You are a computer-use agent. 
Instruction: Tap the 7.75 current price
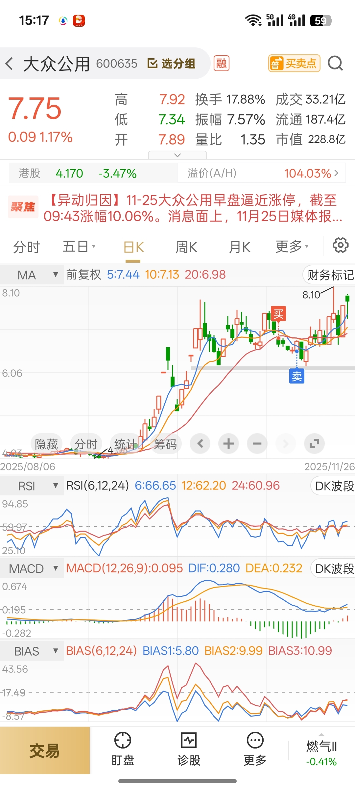(35, 108)
